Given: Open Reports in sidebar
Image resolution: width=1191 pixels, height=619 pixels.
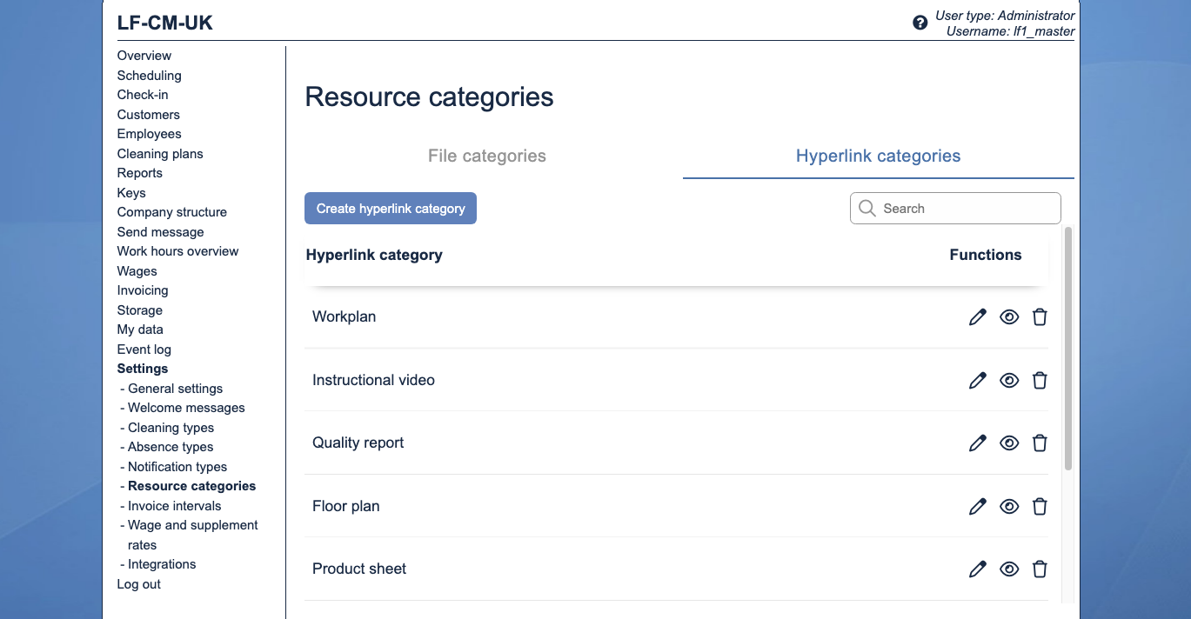Looking at the screenshot, I should pos(140,173).
